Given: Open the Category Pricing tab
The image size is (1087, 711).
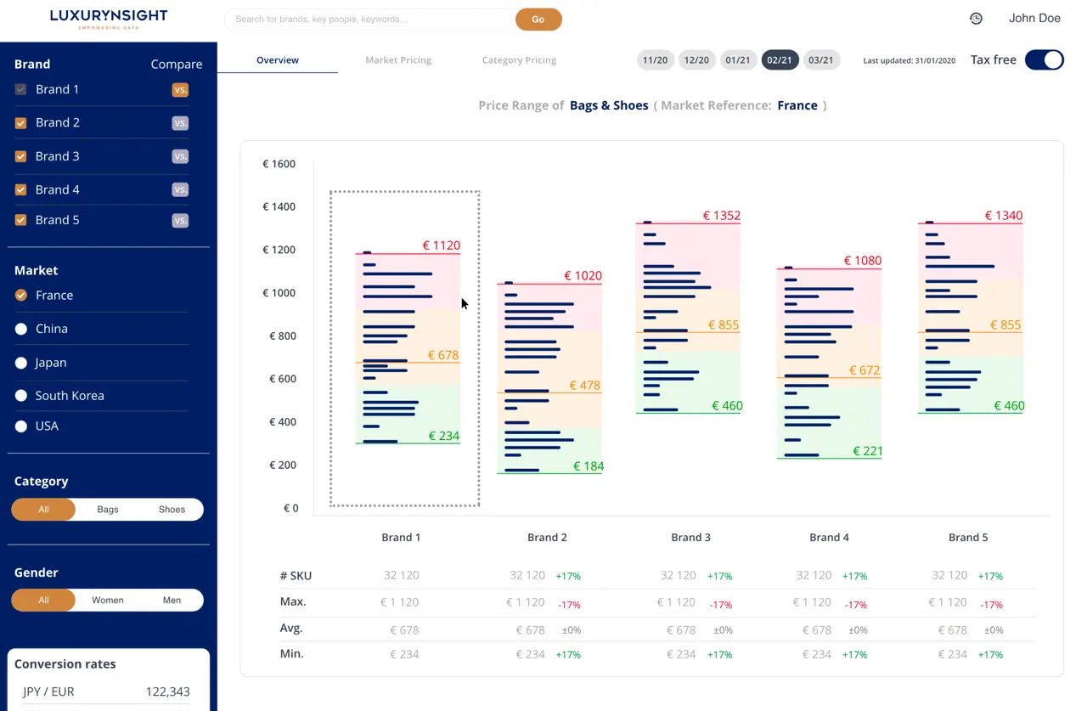Looking at the screenshot, I should (519, 60).
